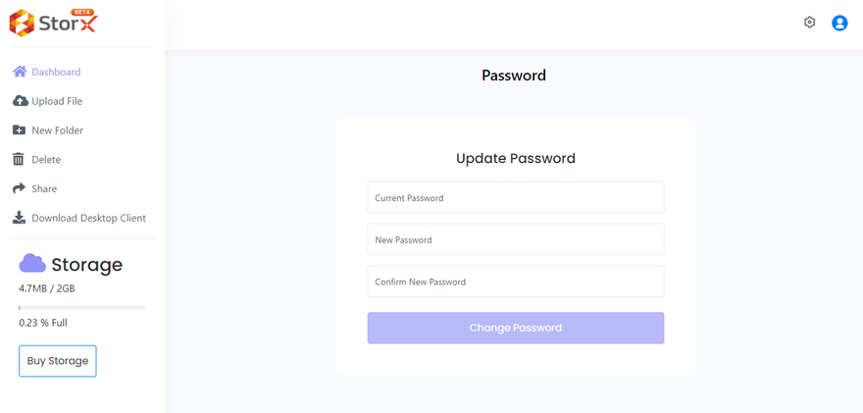This screenshot has width=863, height=413.
Task: Focus the Current Password field
Action: pos(515,197)
